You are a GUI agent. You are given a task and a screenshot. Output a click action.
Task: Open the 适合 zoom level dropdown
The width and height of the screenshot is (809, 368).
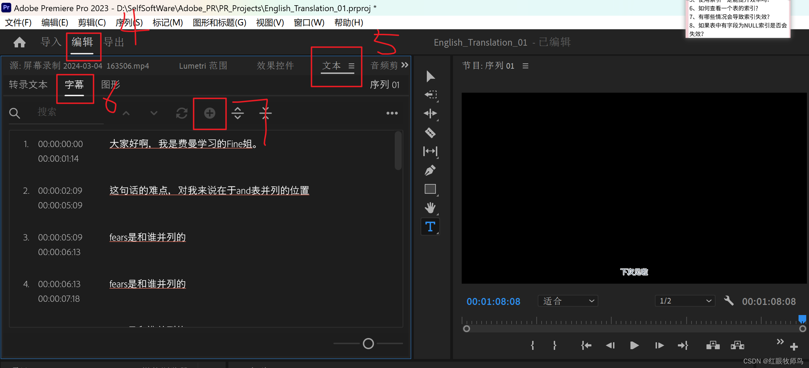[568, 301]
